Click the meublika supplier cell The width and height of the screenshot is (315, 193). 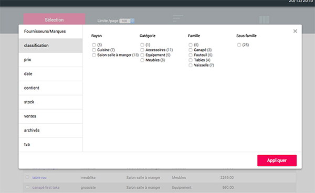pyautogui.click(x=88, y=178)
